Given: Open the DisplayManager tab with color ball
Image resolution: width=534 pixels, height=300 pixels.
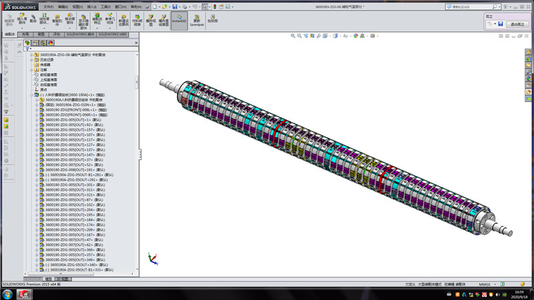Looking at the screenshot, I should [51, 43].
